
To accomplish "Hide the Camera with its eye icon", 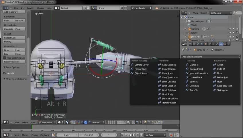I will coord(230,29).
